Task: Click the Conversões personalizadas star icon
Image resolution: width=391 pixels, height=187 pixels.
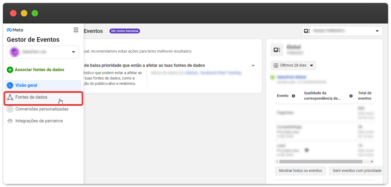Action: tap(10, 109)
